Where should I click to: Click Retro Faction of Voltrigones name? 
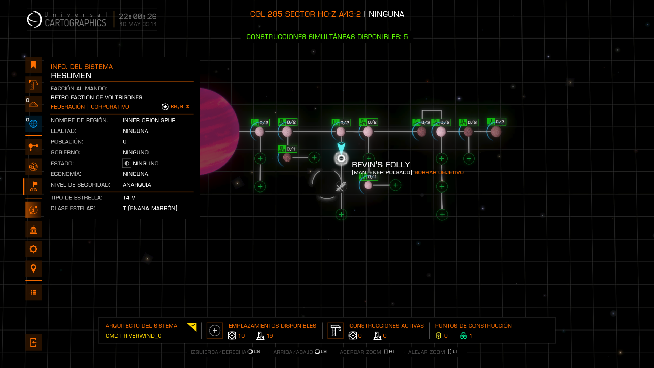(x=96, y=97)
